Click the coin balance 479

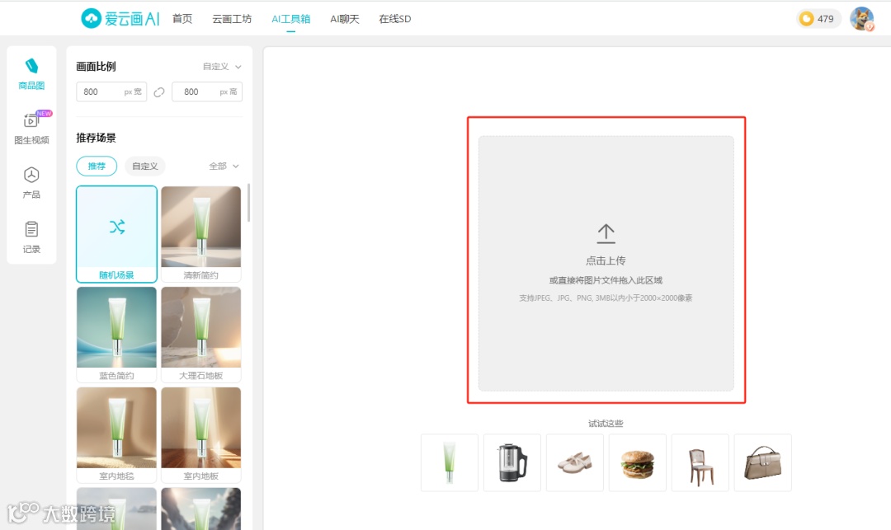point(818,19)
